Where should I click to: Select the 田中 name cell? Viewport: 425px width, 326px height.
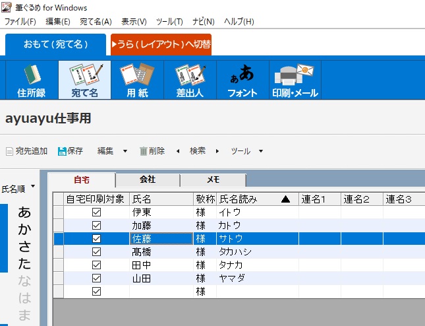point(161,265)
